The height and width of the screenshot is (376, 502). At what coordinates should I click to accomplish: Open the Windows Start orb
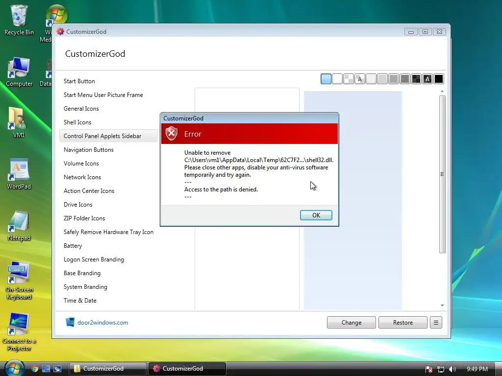click(x=14, y=368)
